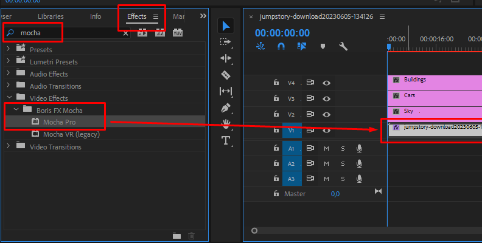Select the jumpstory-download sequence tab
This screenshot has height=243, width=482.
316,16
